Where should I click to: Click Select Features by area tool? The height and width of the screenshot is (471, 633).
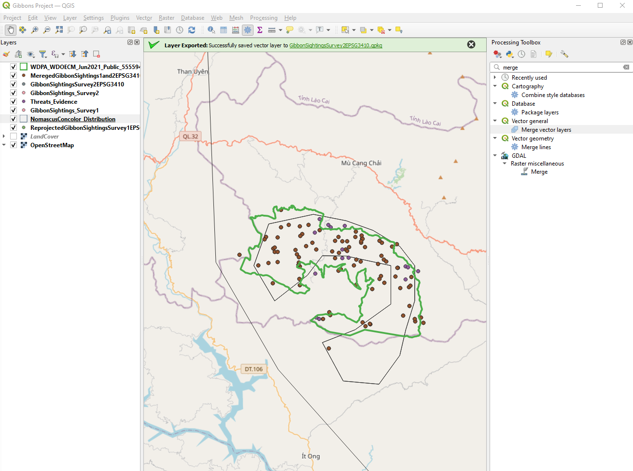click(x=345, y=30)
